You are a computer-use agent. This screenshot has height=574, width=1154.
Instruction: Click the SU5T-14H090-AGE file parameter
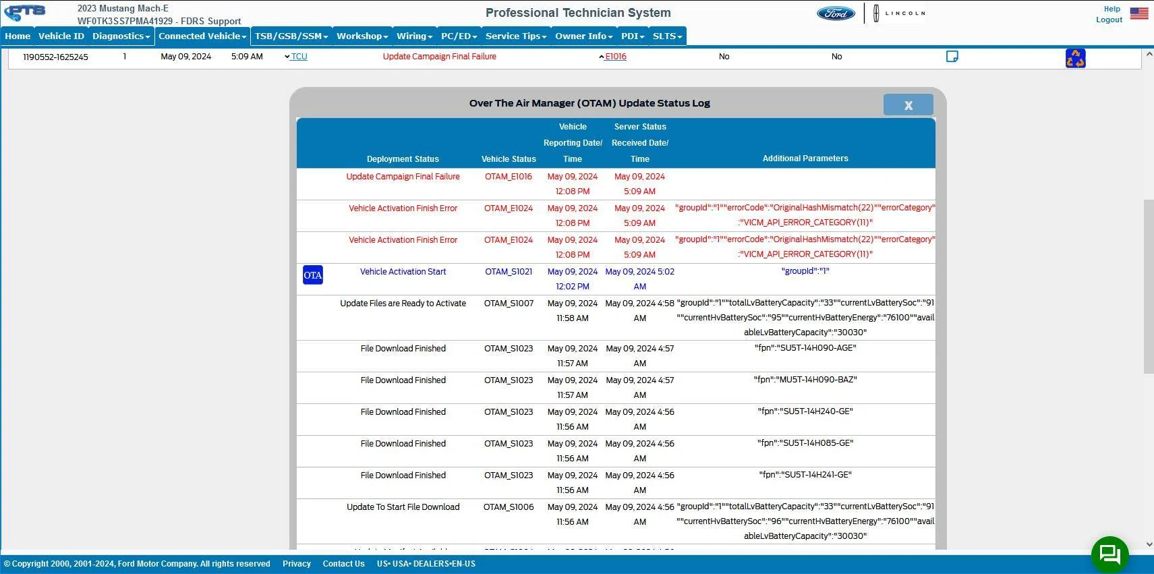pos(805,348)
